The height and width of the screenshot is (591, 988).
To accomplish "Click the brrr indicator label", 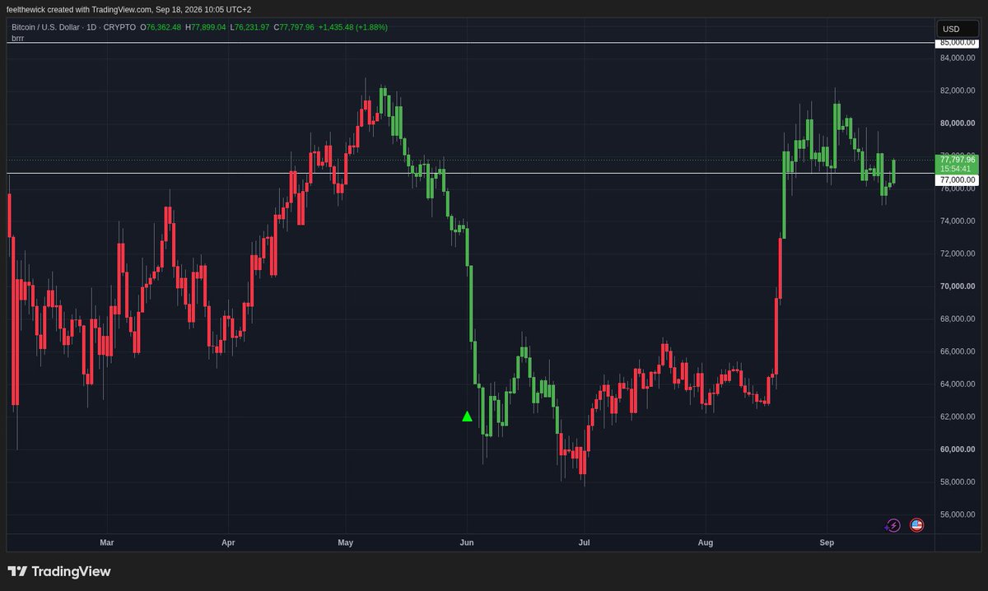I will 17,38.
